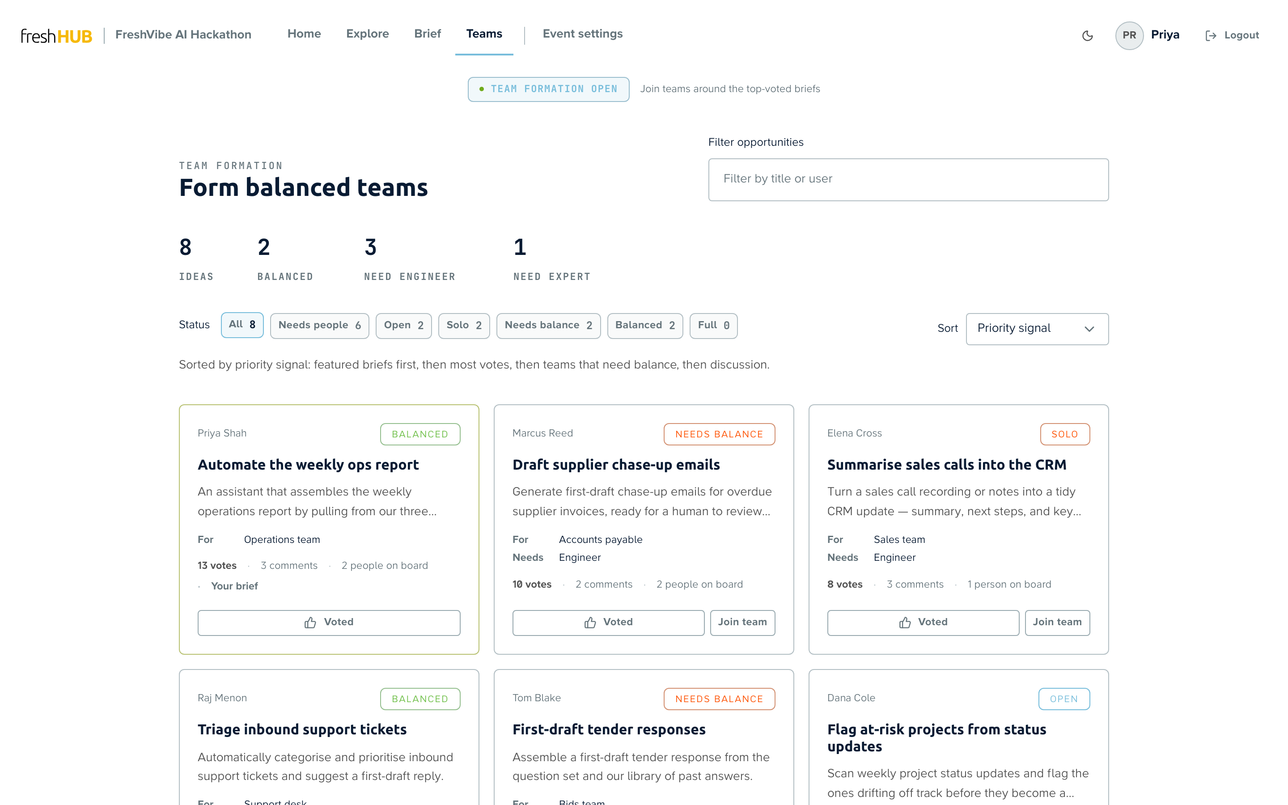Click the Your brief label
Screen dimensions: 1288x805
[x=234, y=586]
